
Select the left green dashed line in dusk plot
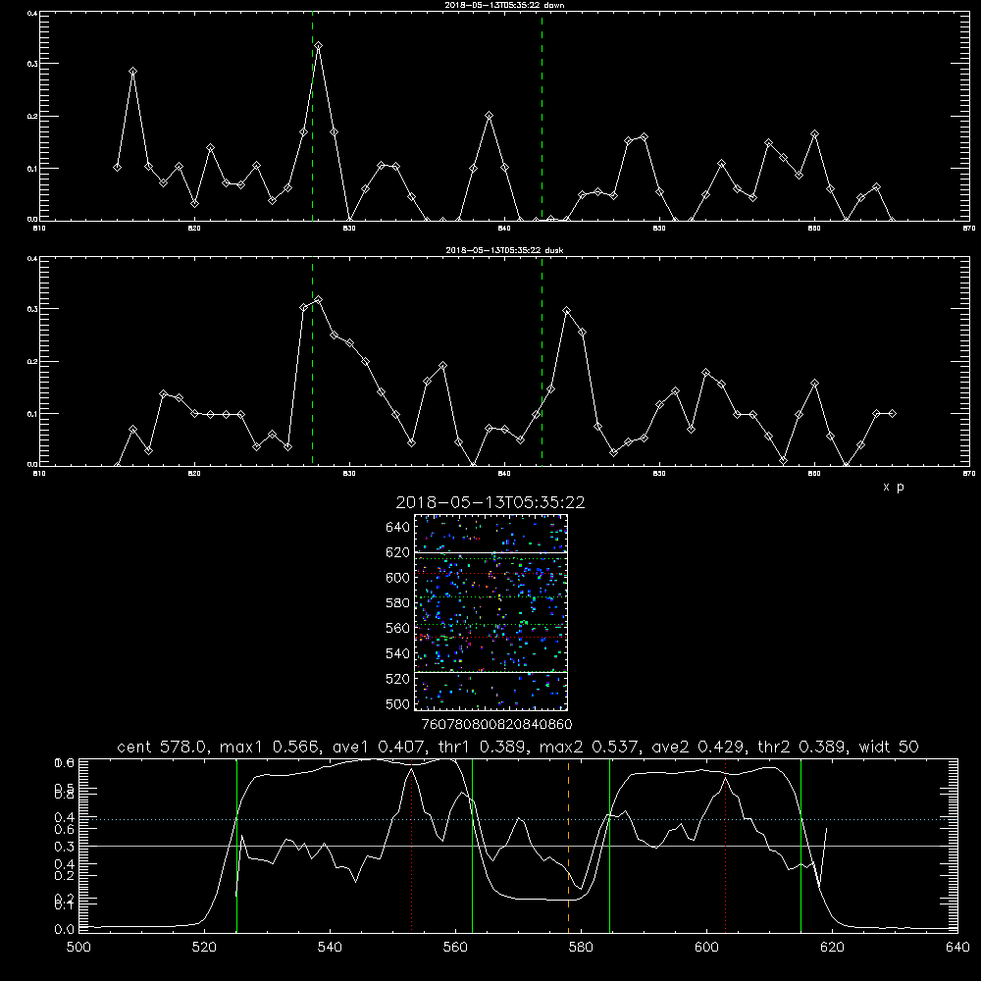pyautogui.click(x=312, y=362)
